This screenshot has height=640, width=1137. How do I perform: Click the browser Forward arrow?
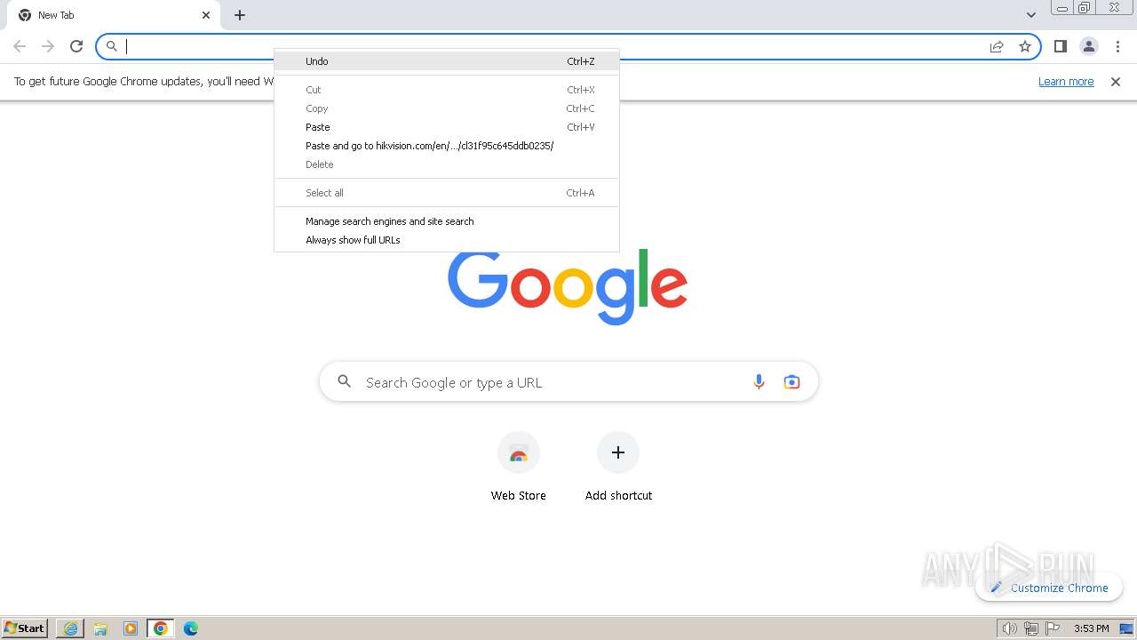48,46
